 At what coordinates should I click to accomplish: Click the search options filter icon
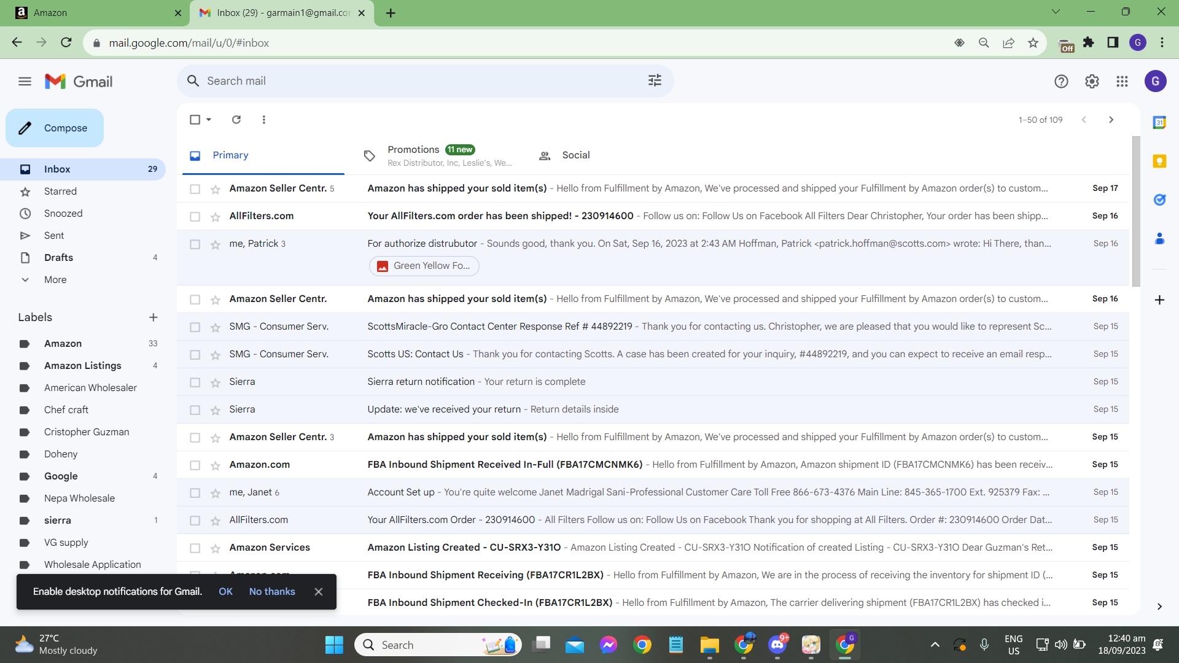point(655,80)
